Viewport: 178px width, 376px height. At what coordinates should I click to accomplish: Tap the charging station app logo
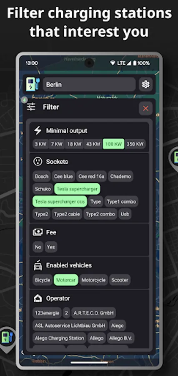click(x=33, y=84)
